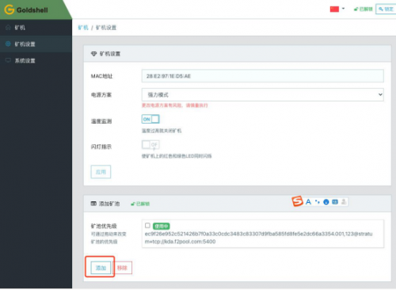Image resolution: width=396 pixels, height=290 pixels.
Task: Click the 矿机设置 breadcrumb text
Action: click(x=106, y=28)
